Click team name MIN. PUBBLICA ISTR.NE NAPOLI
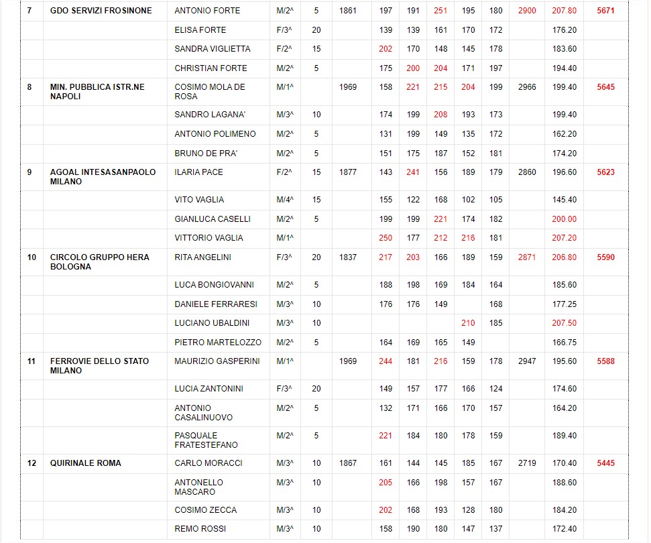Image resolution: width=651 pixels, height=543 pixels. point(97,92)
